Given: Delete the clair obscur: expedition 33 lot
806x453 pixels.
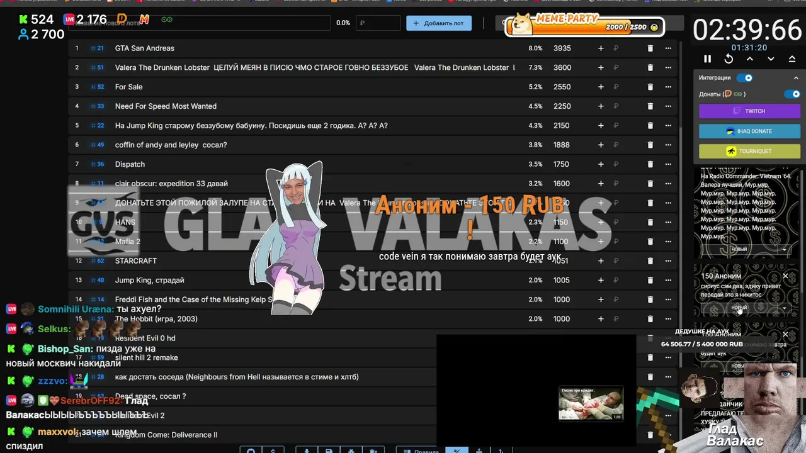Looking at the screenshot, I should tap(650, 184).
